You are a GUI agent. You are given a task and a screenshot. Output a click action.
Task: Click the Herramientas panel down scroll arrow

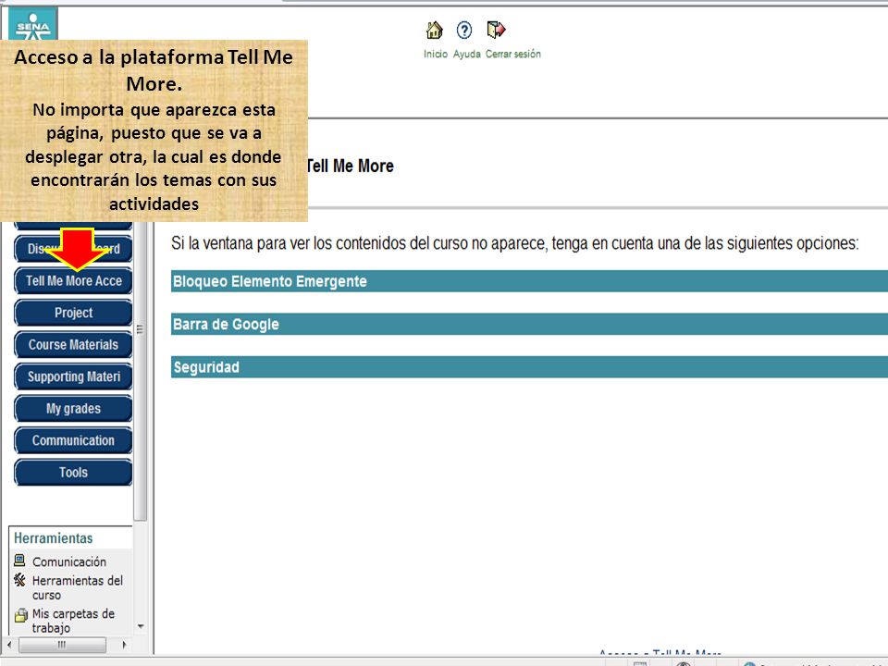tap(141, 626)
